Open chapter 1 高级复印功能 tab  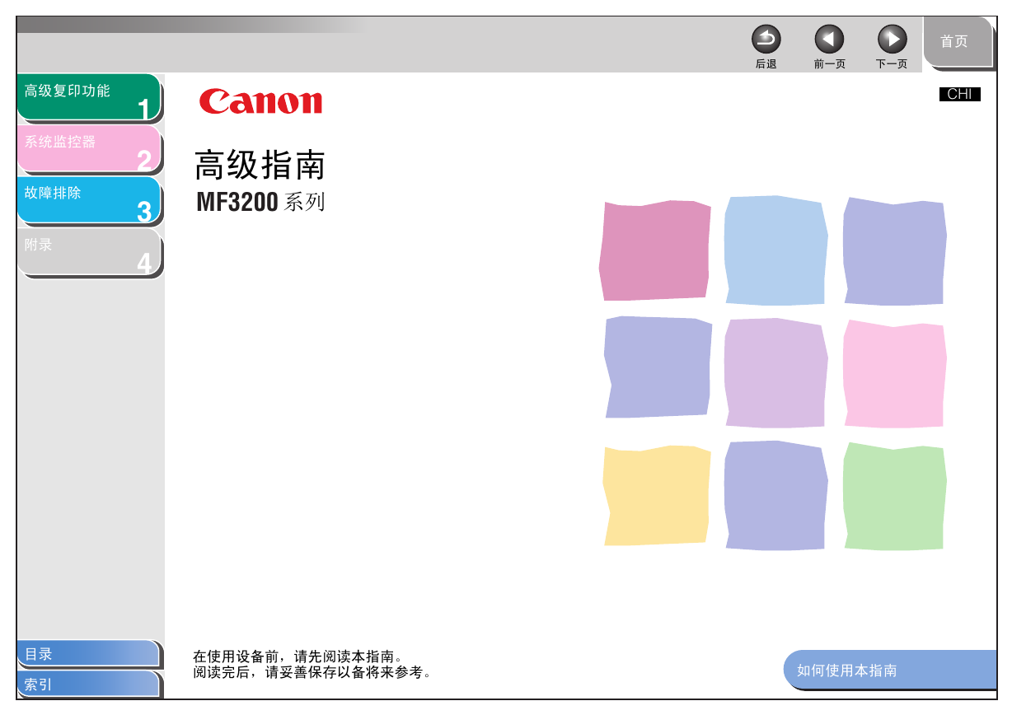(89, 98)
